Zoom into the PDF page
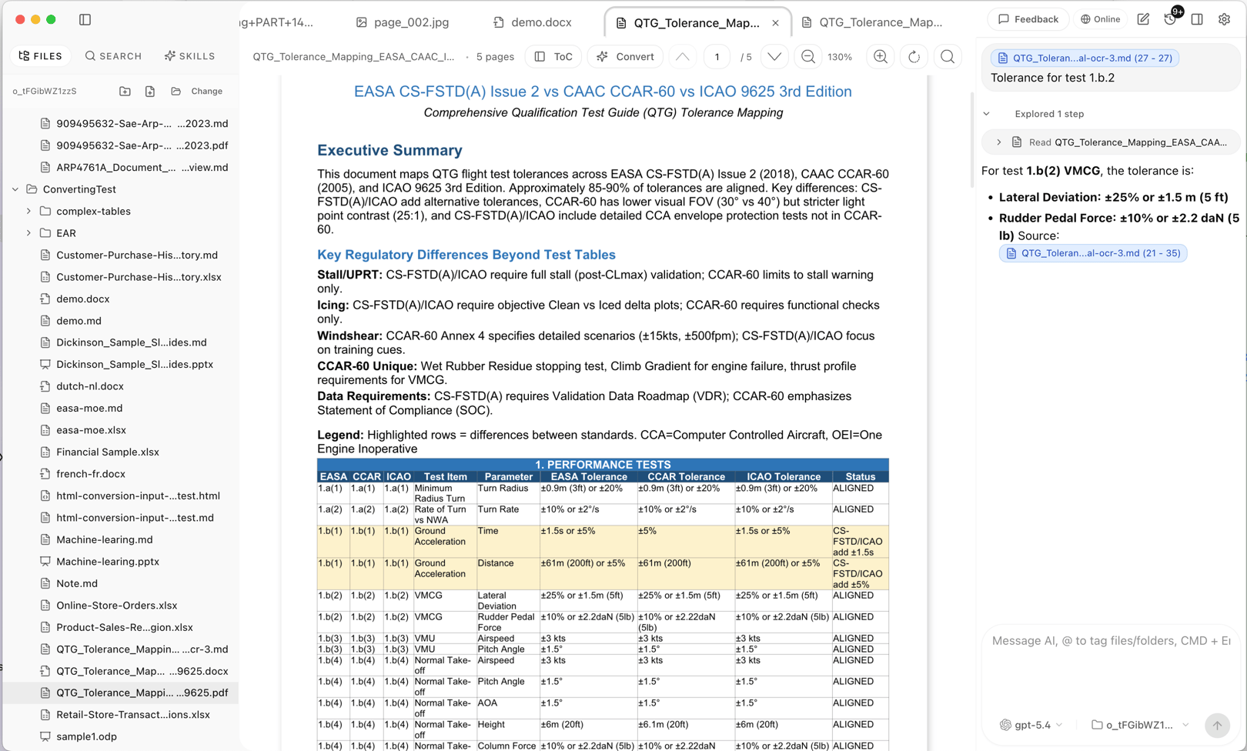 click(879, 56)
